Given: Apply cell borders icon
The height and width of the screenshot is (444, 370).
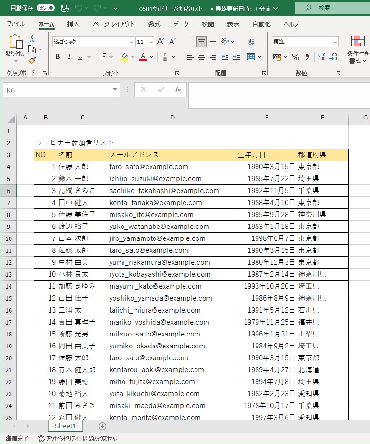Looking at the screenshot, I should tap(102, 57).
